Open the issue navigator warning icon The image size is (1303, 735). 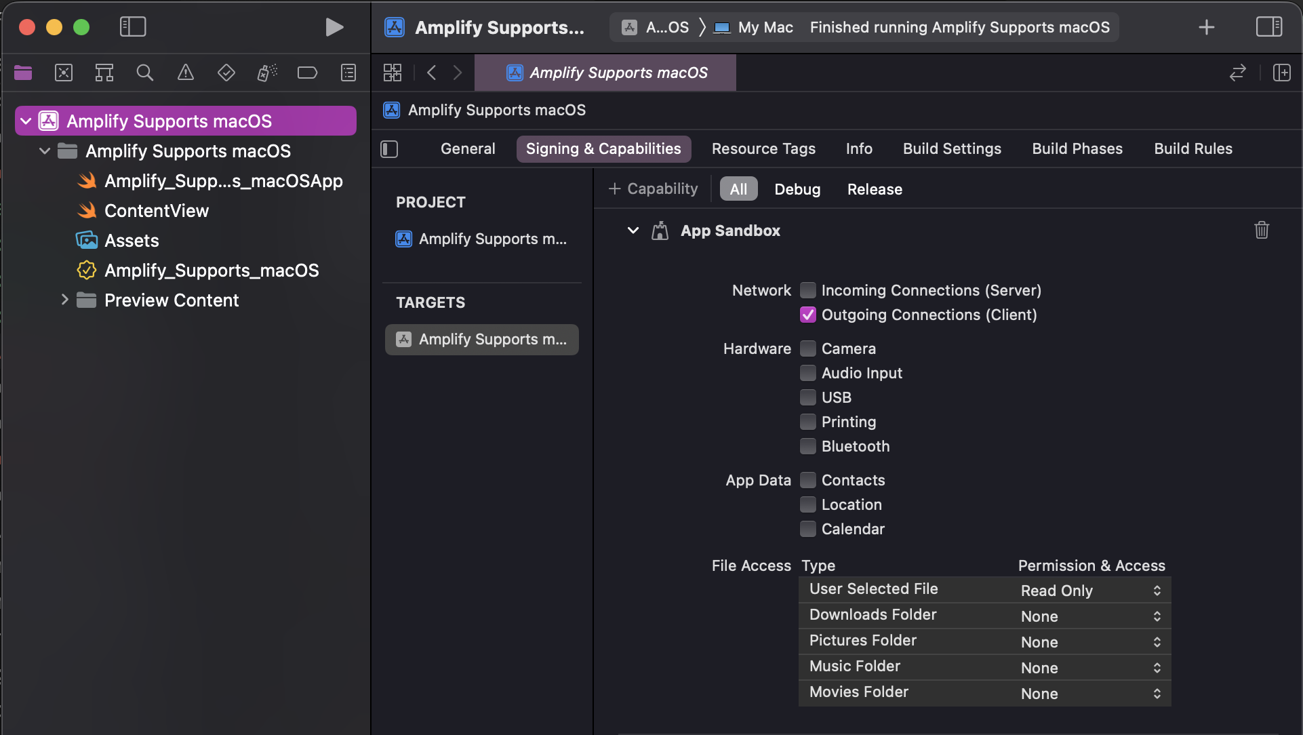(x=185, y=73)
